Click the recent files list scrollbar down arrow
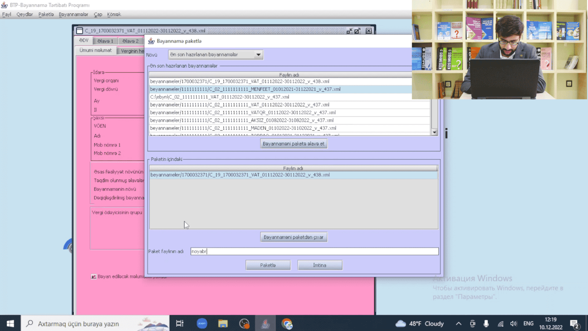Image resolution: width=588 pixels, height=331 pixels. (434, 132)
